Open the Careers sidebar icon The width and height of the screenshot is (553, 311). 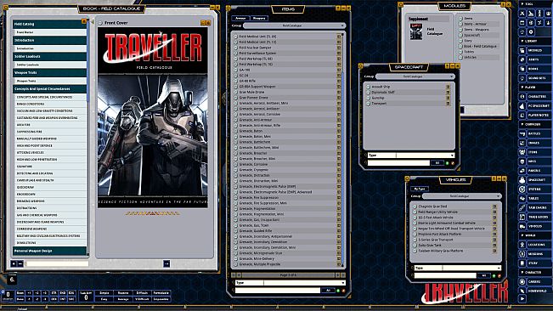(522, 282)
